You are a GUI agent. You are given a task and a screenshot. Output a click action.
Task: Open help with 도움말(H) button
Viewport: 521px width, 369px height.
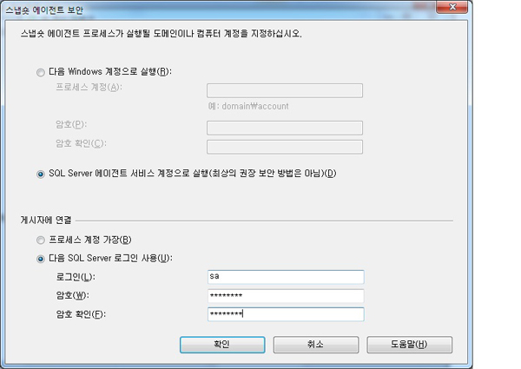pos(409,345)
